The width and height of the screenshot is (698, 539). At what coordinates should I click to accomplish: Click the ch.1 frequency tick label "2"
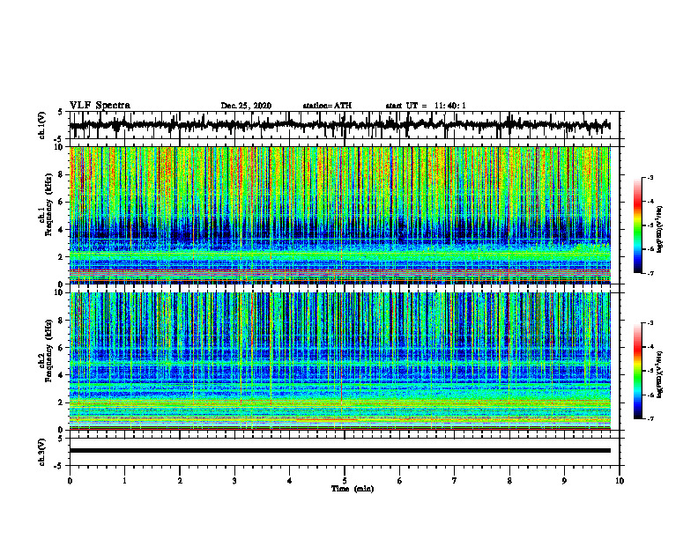point(62,257)
